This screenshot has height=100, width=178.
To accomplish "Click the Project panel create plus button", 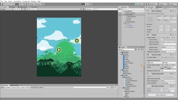I will 119,49.
